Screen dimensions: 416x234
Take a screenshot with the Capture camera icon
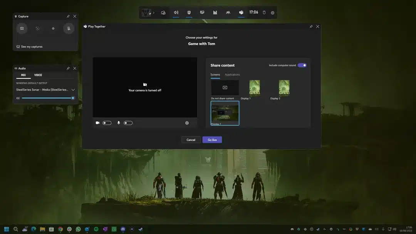tap(22, 28)
